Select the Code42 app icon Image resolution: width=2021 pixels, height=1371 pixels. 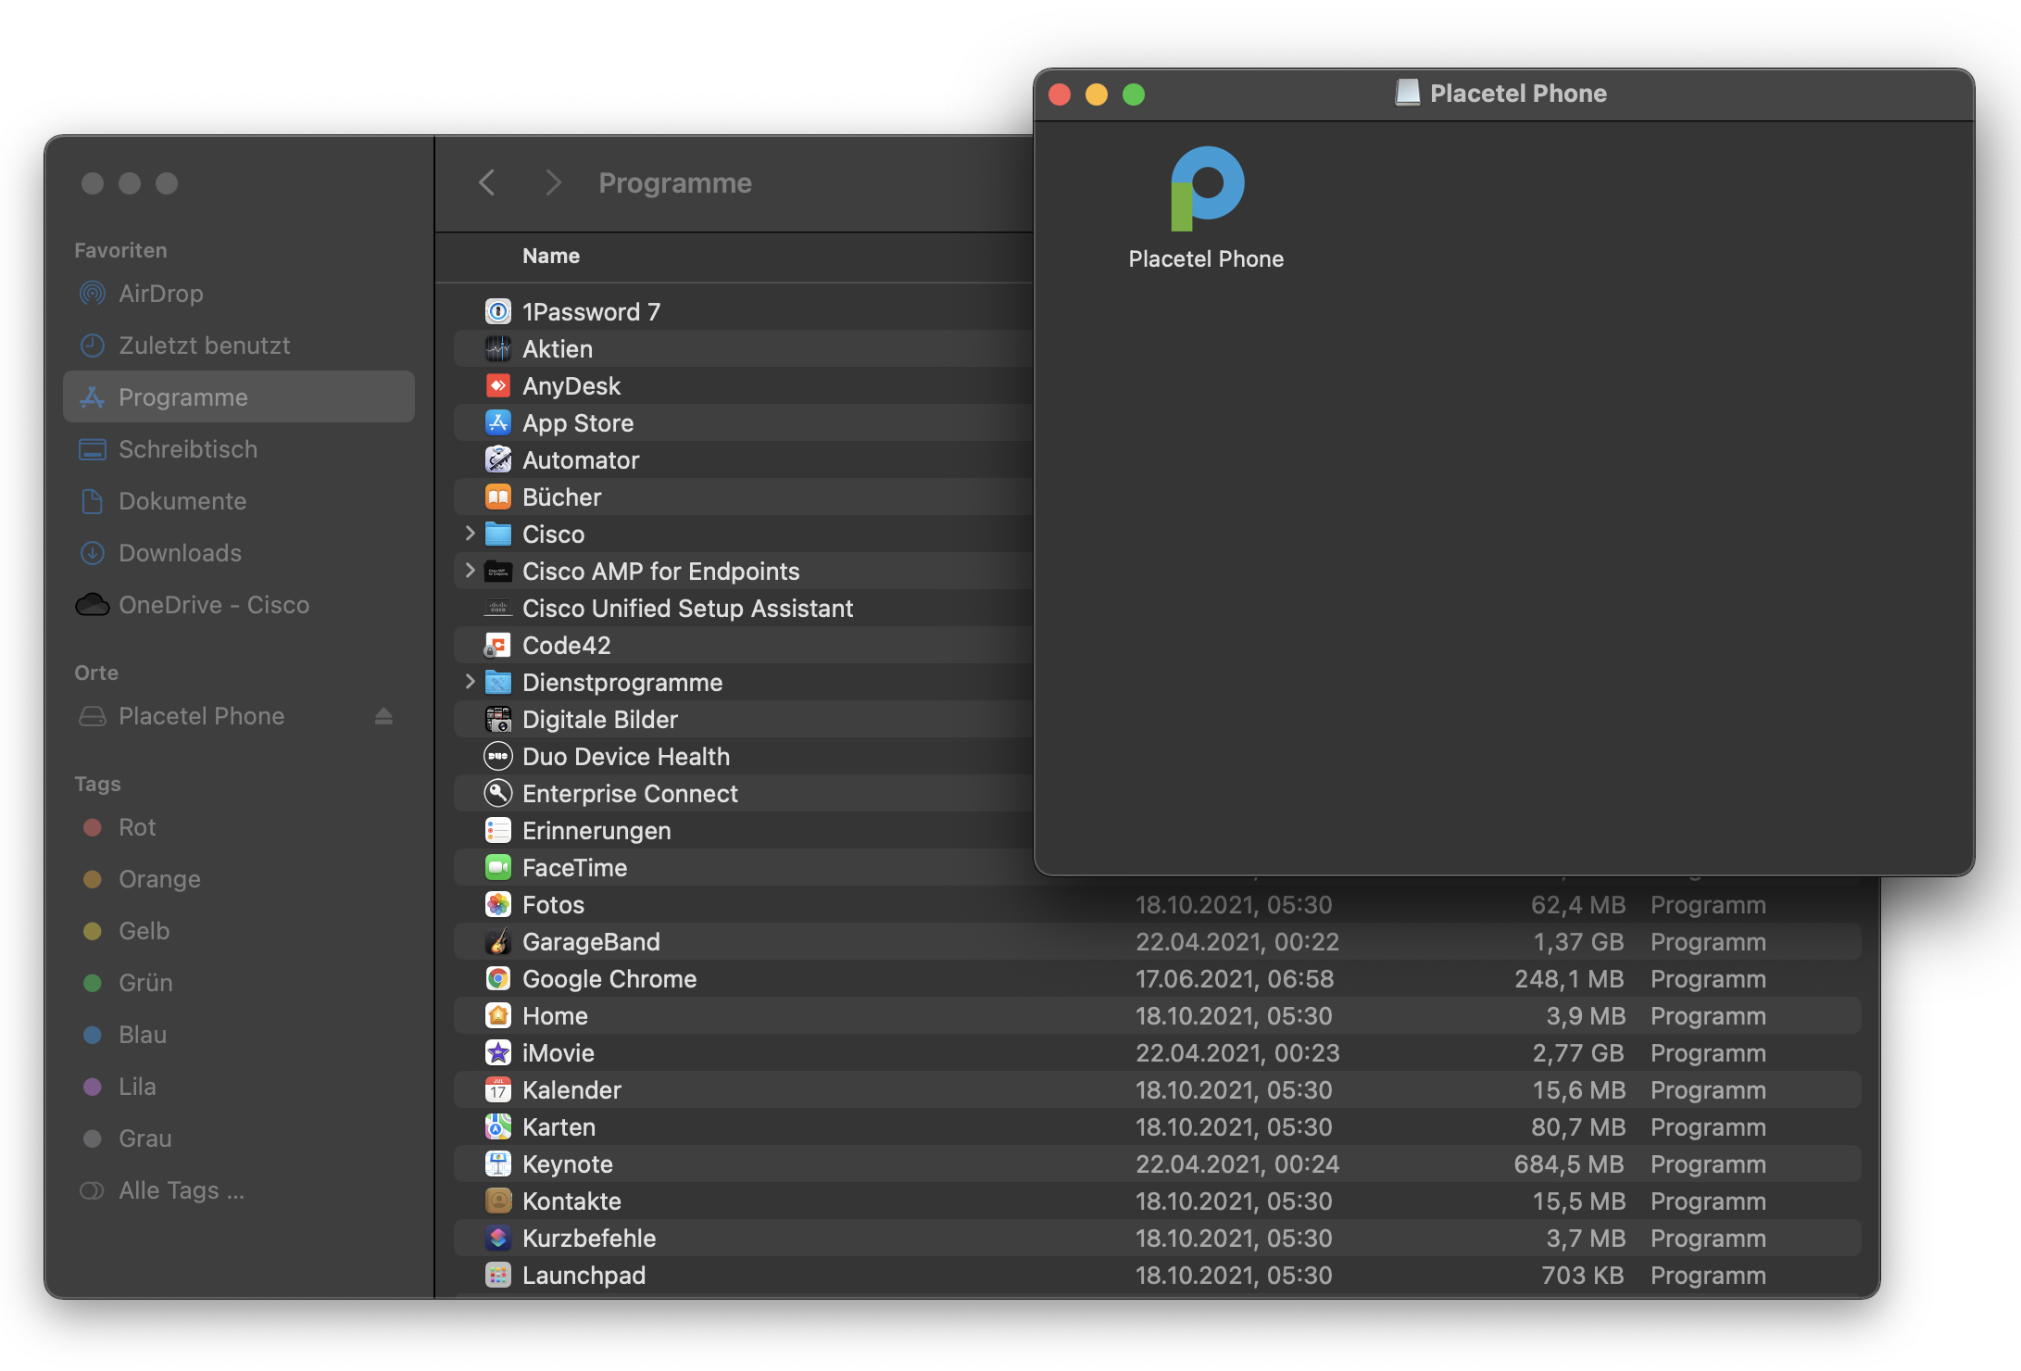[x=498, y=645]
